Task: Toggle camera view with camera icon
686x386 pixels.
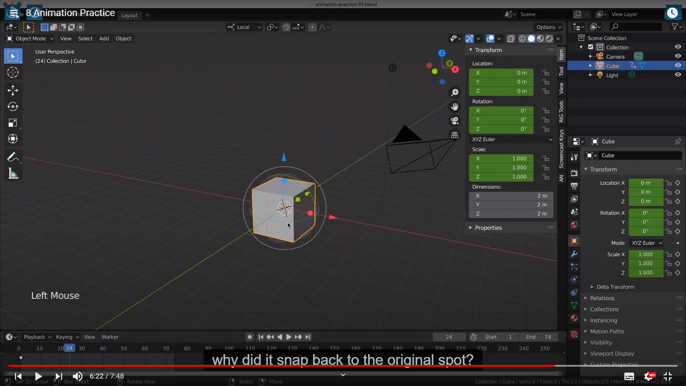Action: point(454,121)
